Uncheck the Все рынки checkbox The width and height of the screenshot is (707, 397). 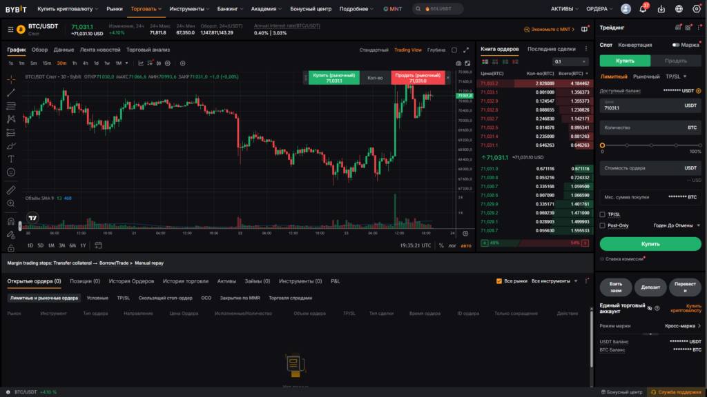point(500,281)
